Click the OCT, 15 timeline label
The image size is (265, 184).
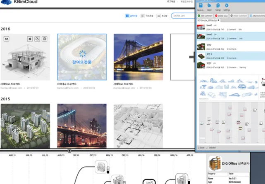coord(93,155)
